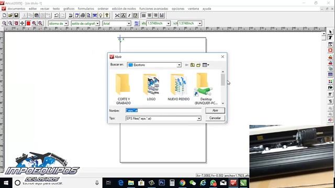Open the editar menu

pyautogui.click(x=32, y=9)
